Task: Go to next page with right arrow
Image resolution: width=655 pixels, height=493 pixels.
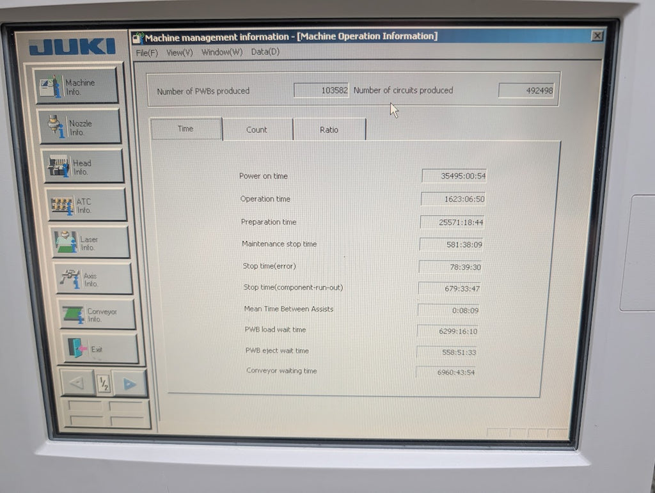Action: click(x=129, y=384)
